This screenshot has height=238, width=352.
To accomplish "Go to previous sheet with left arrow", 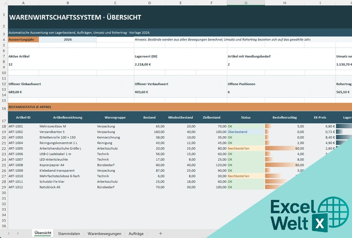I will click(9, 234).
